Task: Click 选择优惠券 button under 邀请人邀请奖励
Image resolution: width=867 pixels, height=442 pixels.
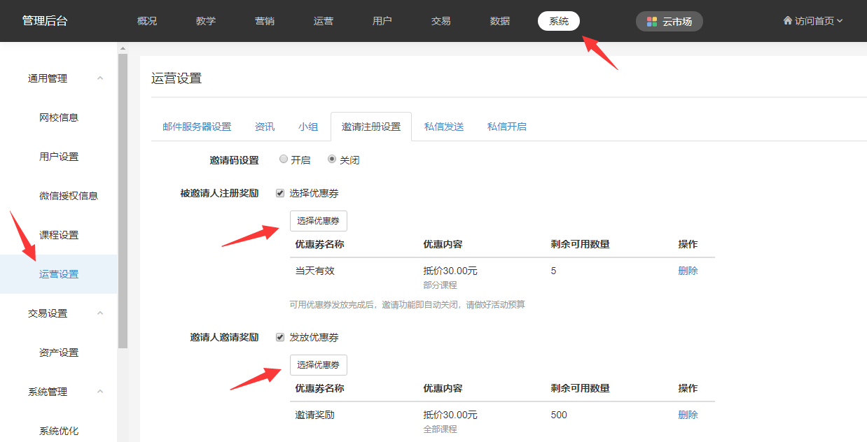Action: point(319,365)
